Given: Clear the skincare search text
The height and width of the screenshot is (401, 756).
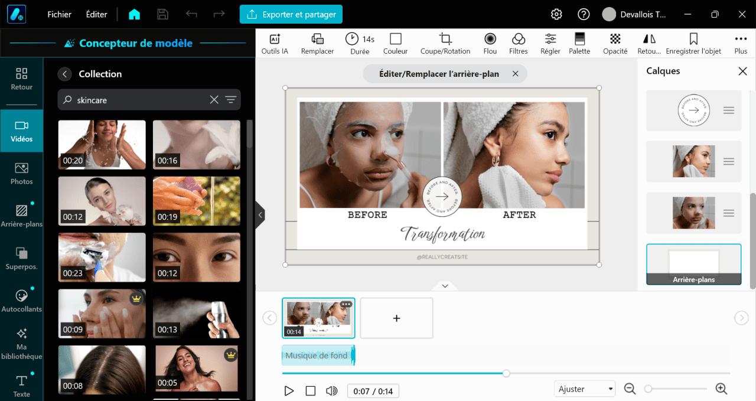Looking at the screenshot, I should tap(214, 100).
